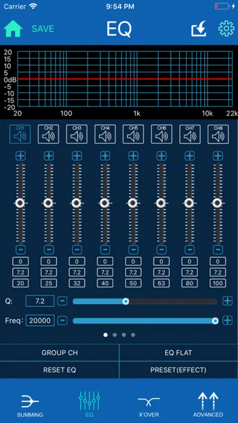The height and width of the screenshot is (423, 238).
Task: Increase gain on the 63 Hz band
Action: 161,156
